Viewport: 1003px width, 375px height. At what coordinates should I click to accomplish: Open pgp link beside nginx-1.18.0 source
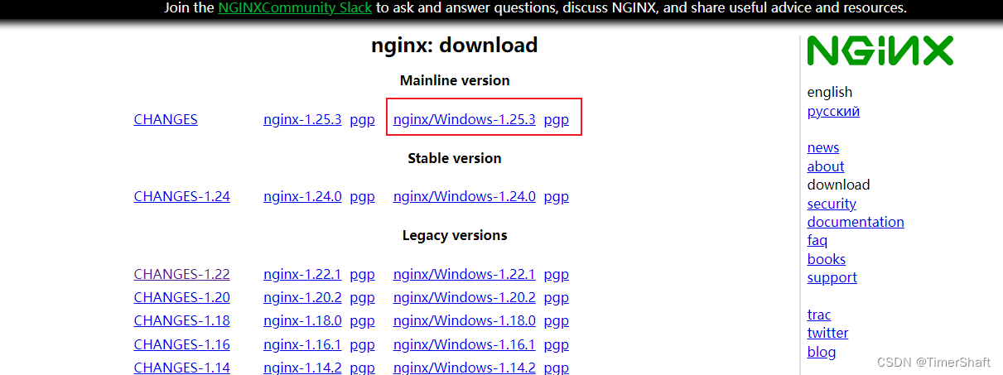coord(362,320)
